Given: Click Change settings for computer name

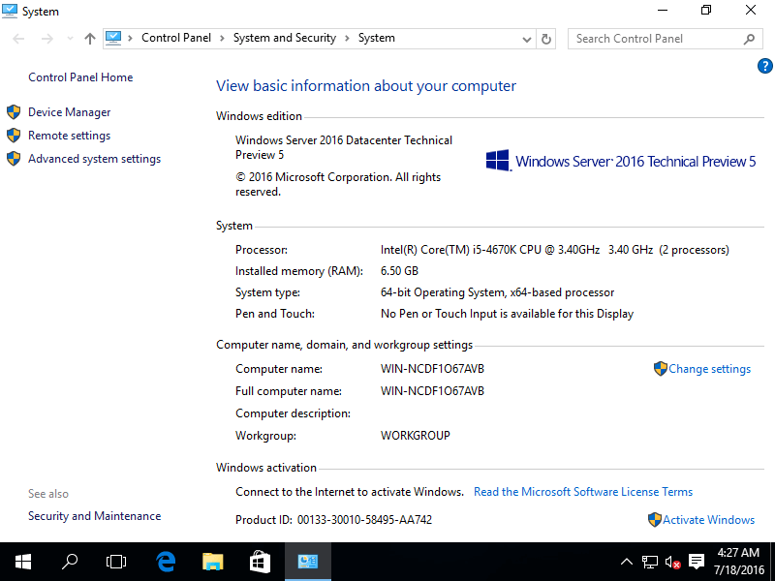Looking at the screenshot, I should pos(709,369).
